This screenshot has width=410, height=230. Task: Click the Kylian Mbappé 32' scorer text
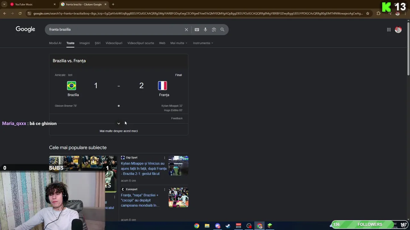click(x=172, y=106)
